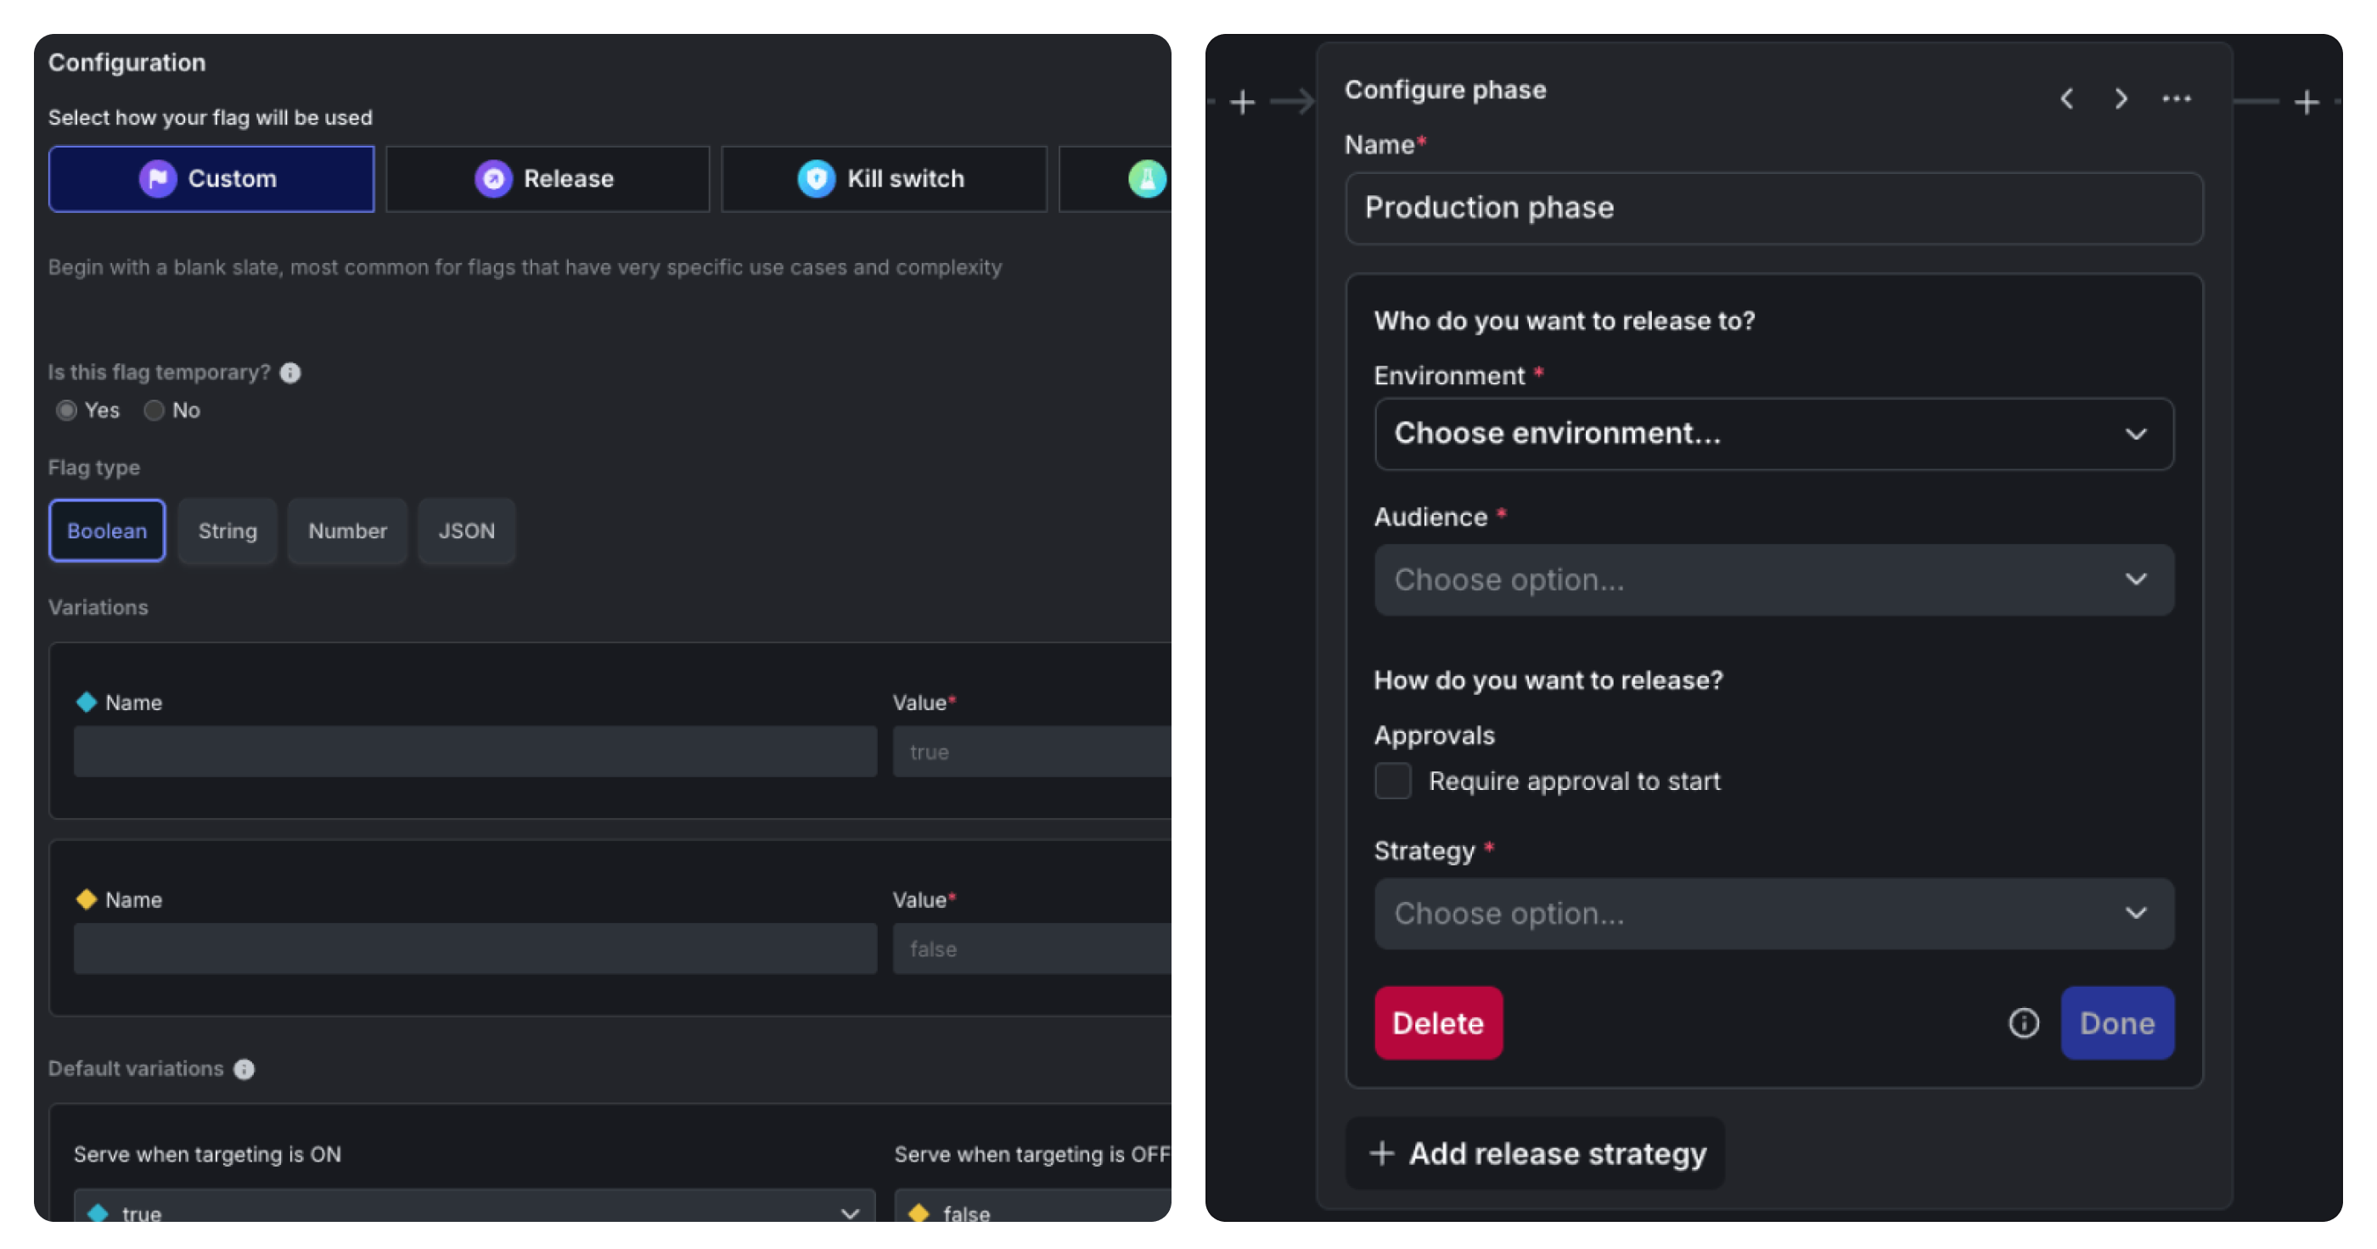The height and width of the screenshot is (1249, 2377).
Task: Select the Release flag template
Action: click(x=548, y=179)
